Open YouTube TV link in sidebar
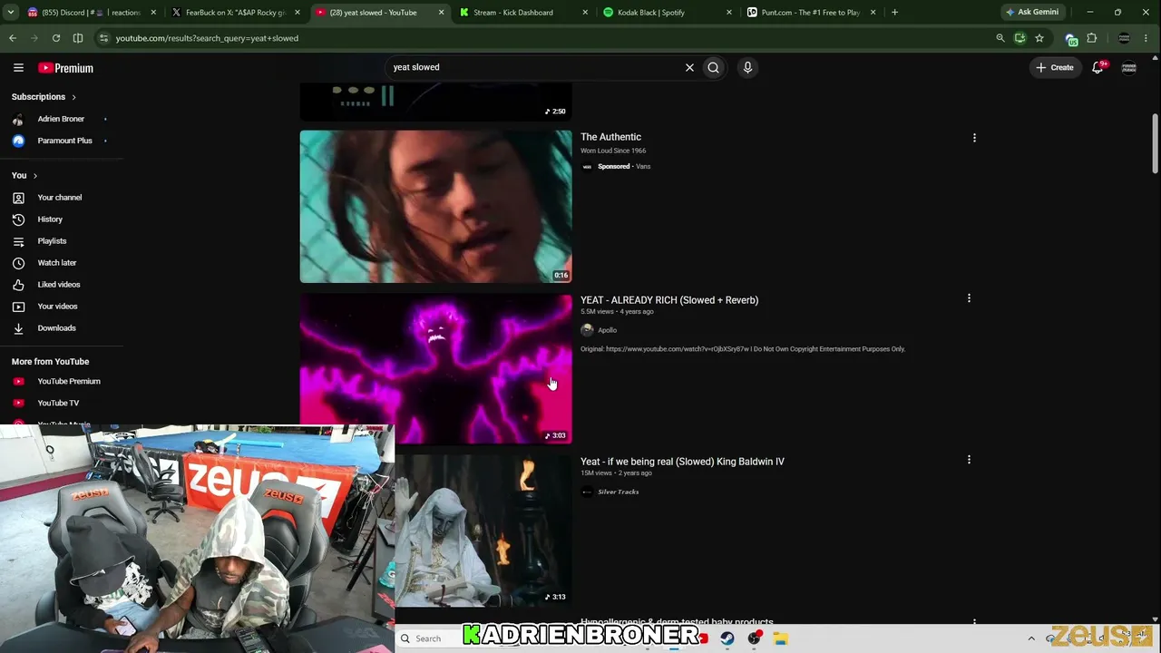This screenshot has width=1161, height=653. 58,404
